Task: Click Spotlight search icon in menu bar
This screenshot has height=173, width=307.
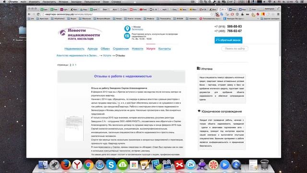Action: point(297,2)
